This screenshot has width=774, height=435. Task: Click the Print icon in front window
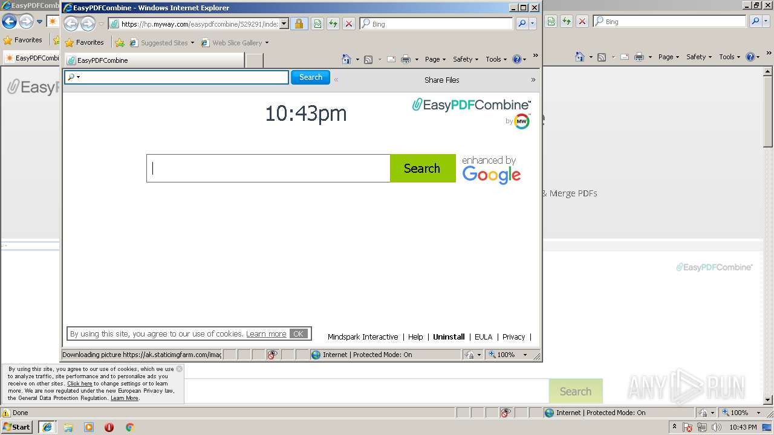click(x=406, y=59)
